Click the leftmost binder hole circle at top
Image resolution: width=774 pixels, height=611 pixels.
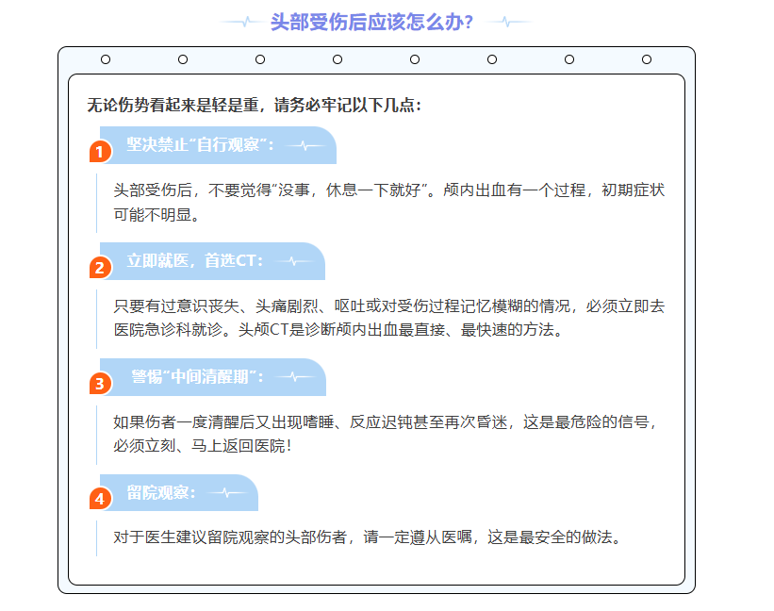[x=106, y=59]
